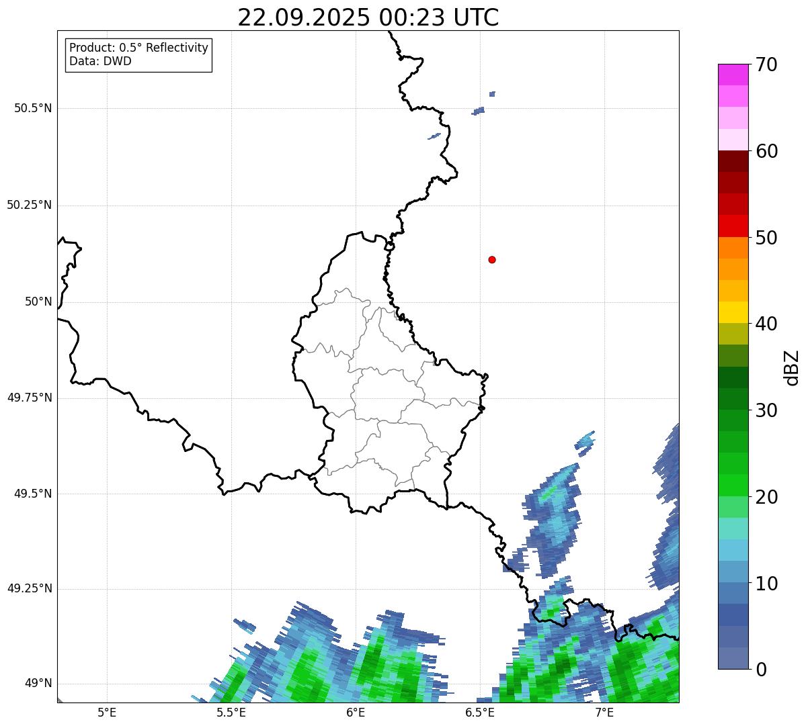Click the 'Product: 0.5° Reflectivity' legend line
808x726 pixels.
[139, 48]
